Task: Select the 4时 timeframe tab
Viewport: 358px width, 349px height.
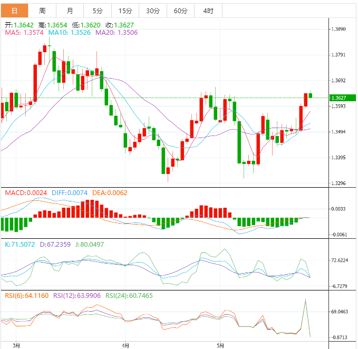Action: click(208, 11)
